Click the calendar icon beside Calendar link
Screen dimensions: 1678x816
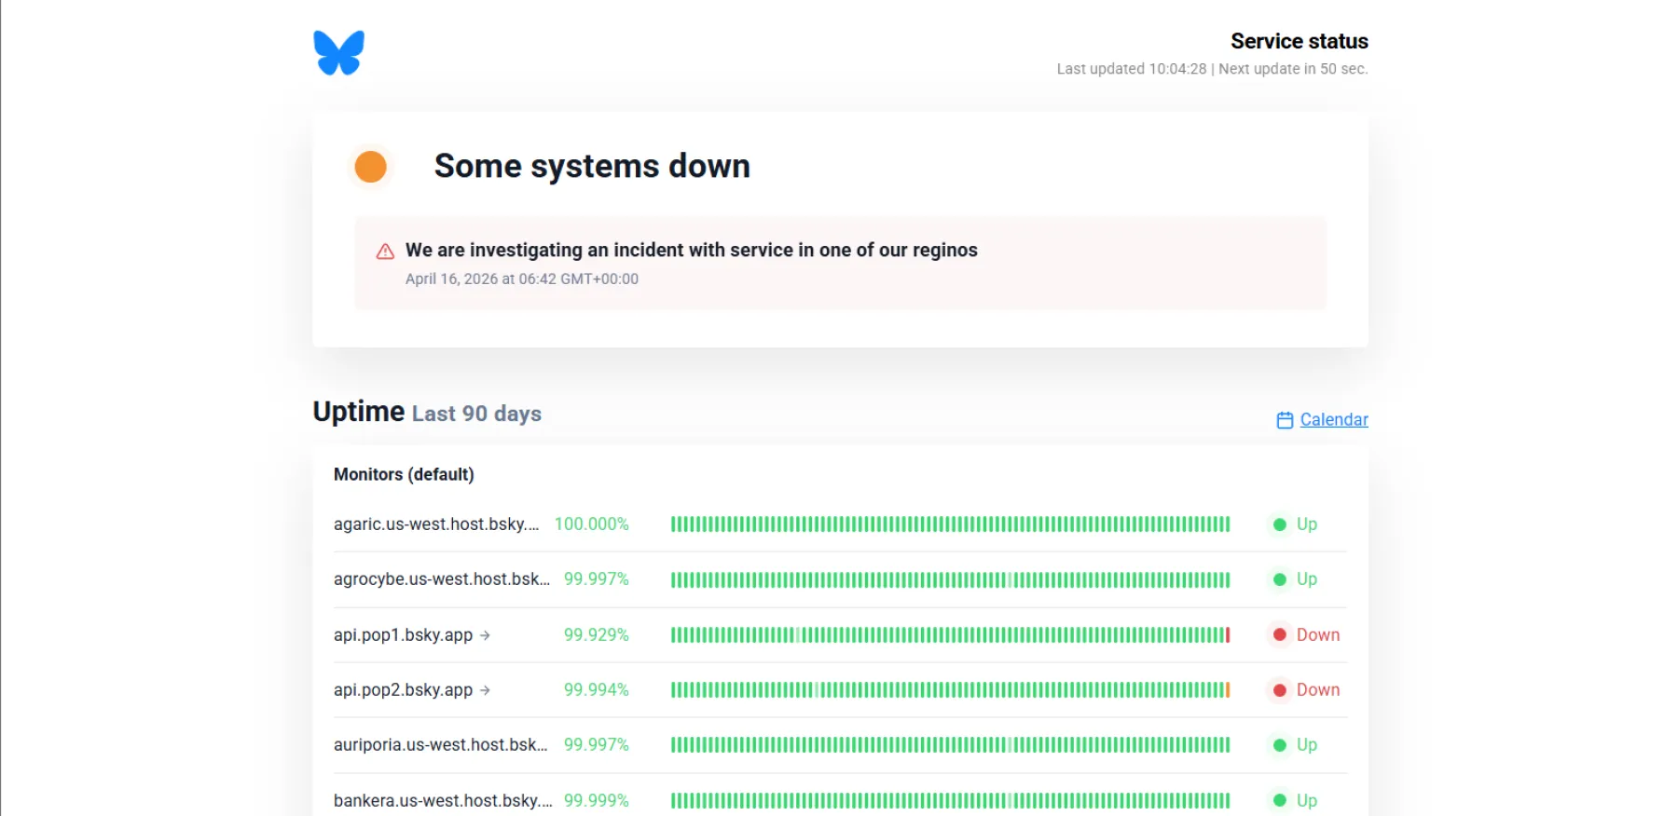(x=1285, y=420)
